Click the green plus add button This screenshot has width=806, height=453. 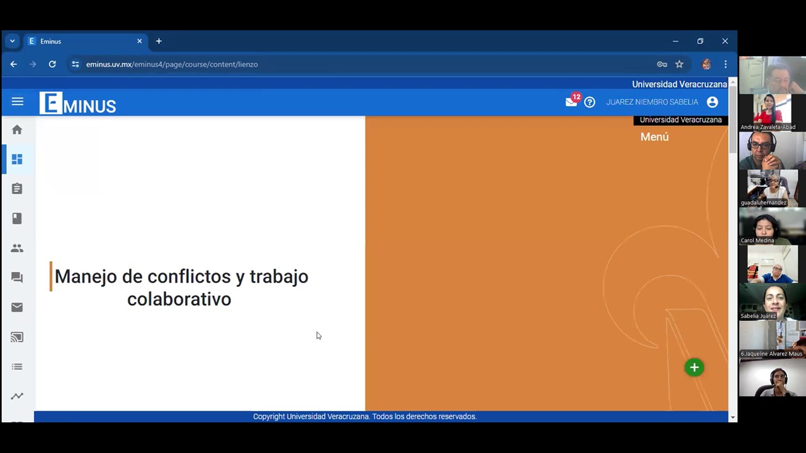click(694, 367)
